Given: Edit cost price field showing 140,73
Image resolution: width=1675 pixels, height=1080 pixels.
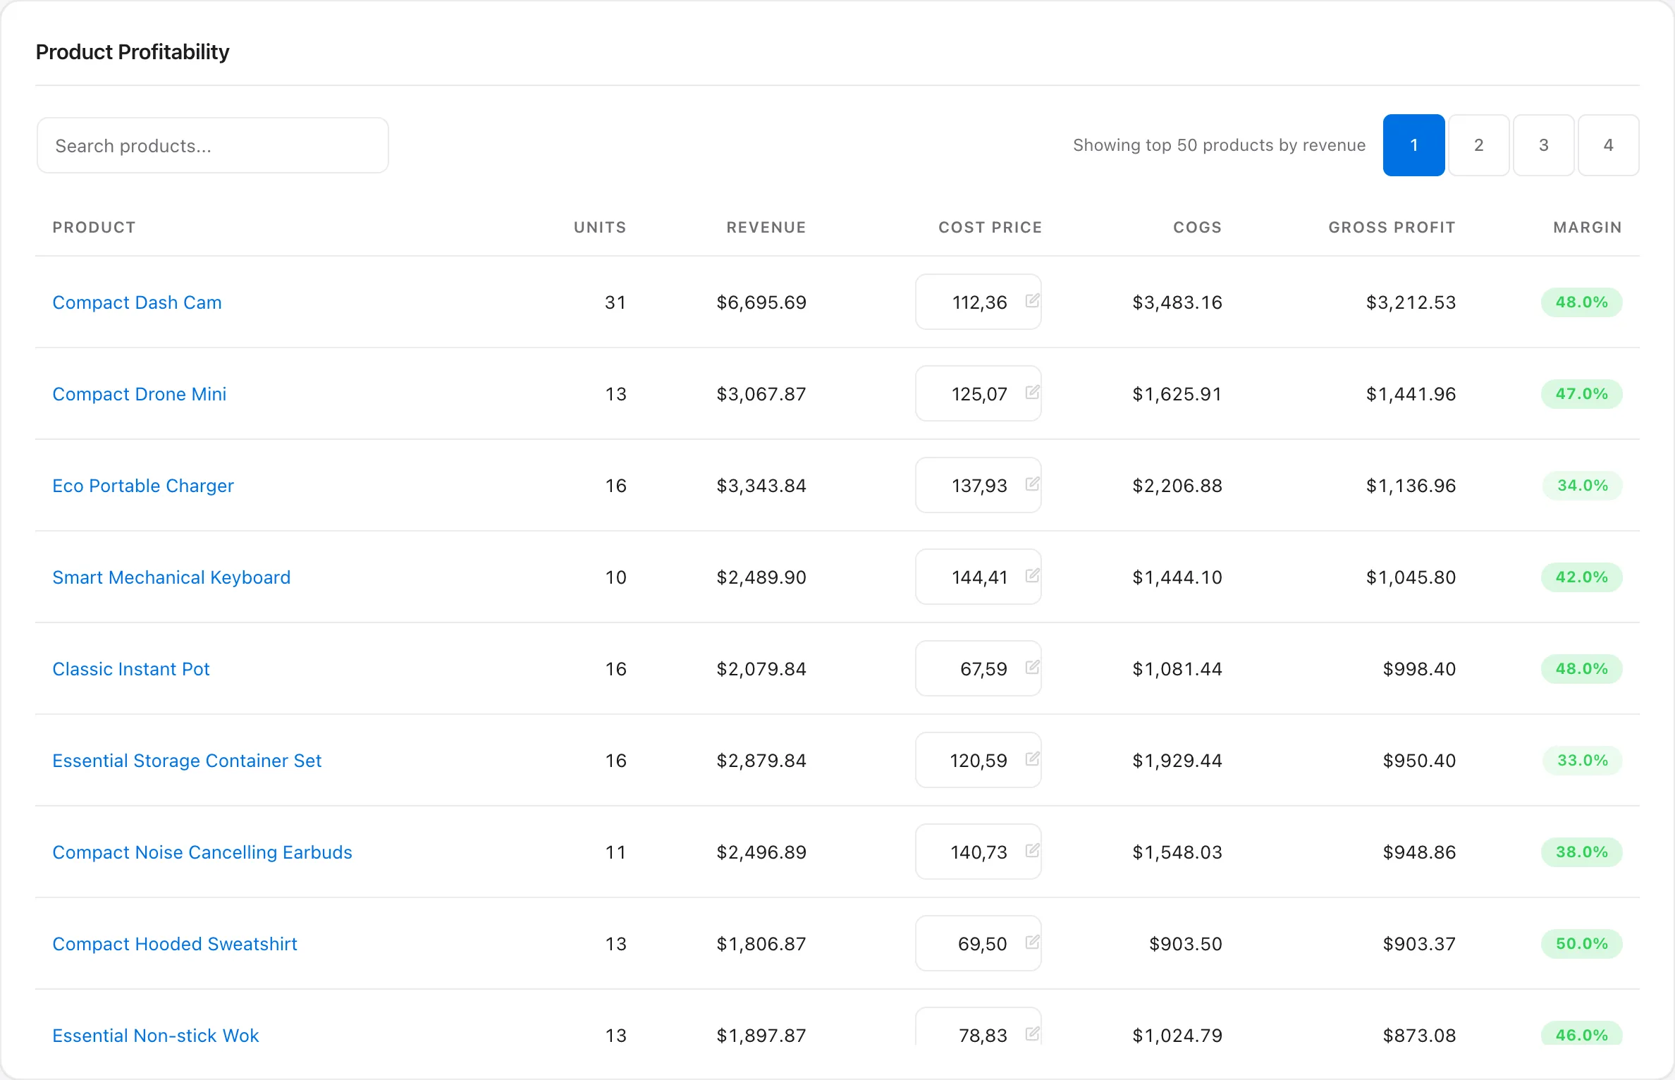Looking at the screenshot, I should pos(978,852).
